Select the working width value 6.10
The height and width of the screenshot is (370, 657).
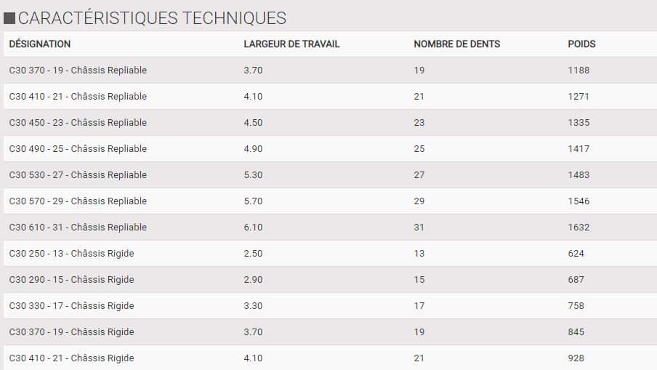pyautogui.click(x=253, y=228)
